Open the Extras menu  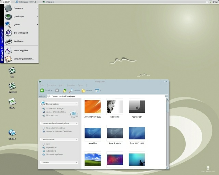point(80,85)
